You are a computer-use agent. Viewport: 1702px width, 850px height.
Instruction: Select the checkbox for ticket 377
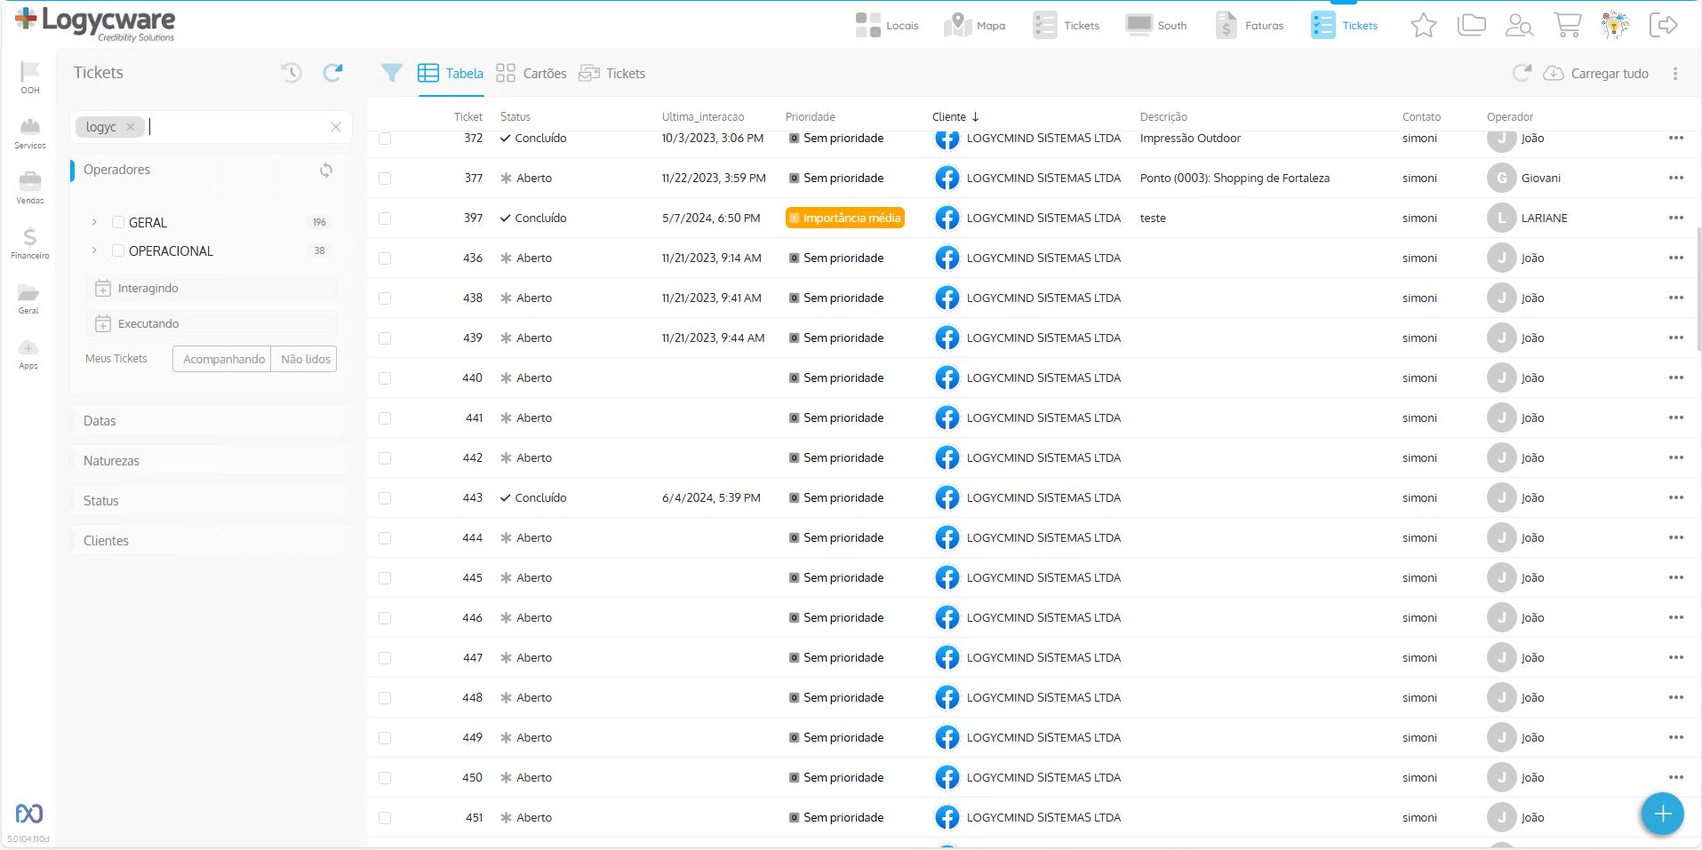tap(385, 179)
